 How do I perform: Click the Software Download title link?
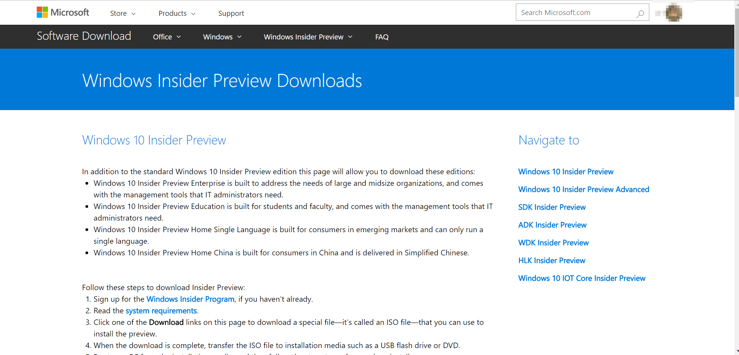(84, 36)
